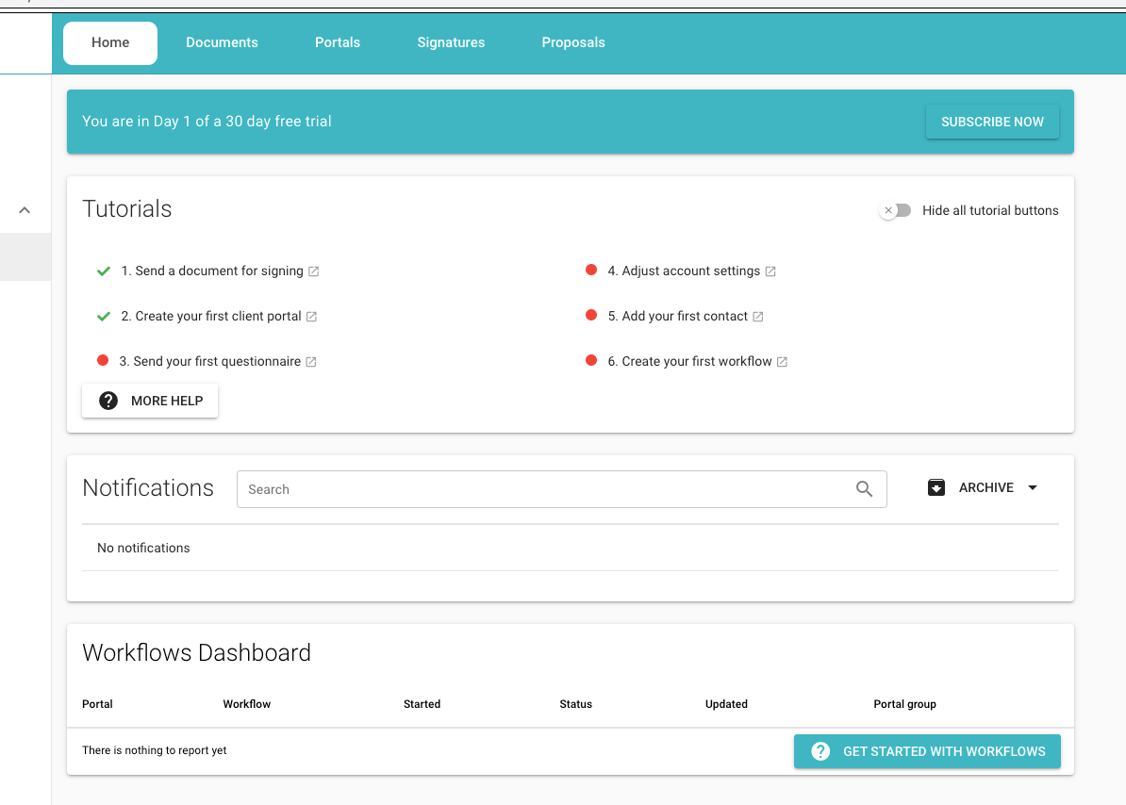1126x805 pixels.
Task: Click the Archive button label
Action: [x=986, y=488]
